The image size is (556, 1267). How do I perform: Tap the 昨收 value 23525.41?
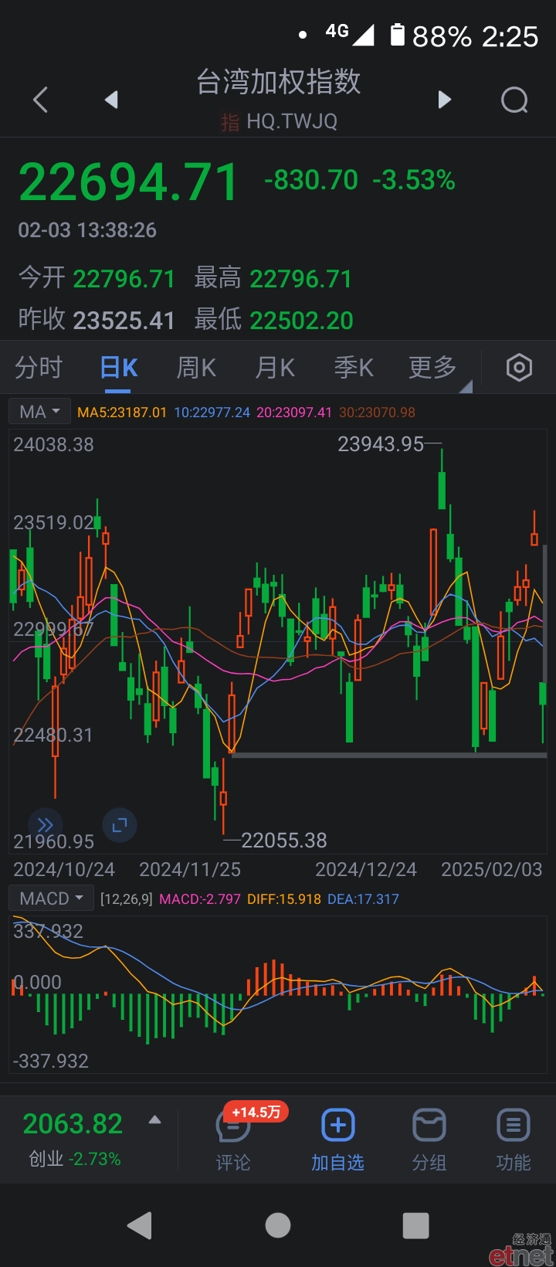tap(124, 320)
